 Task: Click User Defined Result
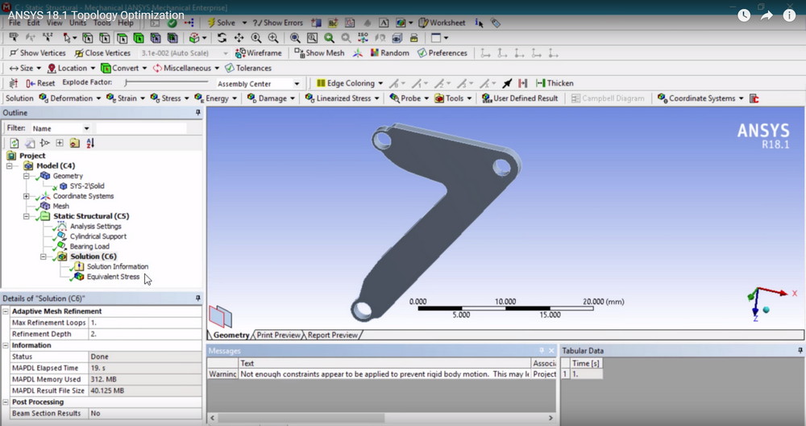point(520,98)
